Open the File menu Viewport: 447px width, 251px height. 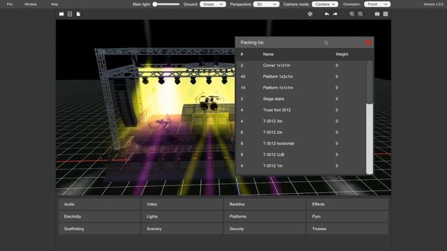tap(10, 4)
